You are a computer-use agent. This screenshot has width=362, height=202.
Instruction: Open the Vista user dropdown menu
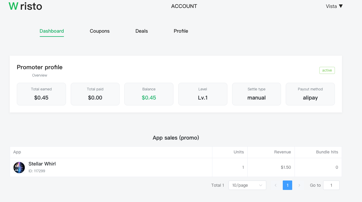(334, 6)
